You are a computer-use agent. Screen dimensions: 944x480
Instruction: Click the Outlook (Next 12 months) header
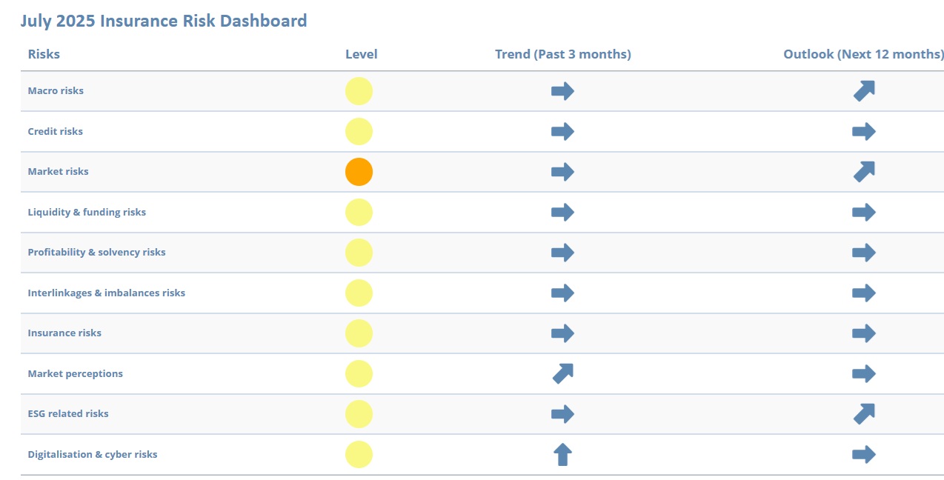(x=863, y=54)
